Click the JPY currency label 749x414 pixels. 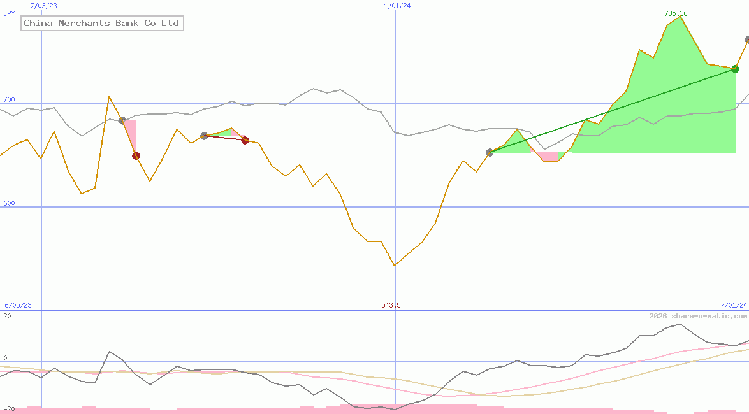(x=9, y=13)
